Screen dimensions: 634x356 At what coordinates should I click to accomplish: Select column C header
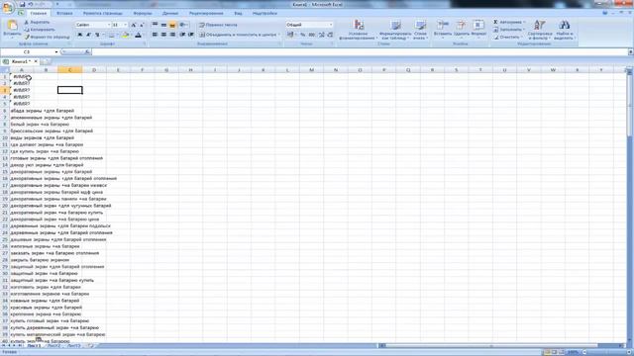(x=70, y=70)
